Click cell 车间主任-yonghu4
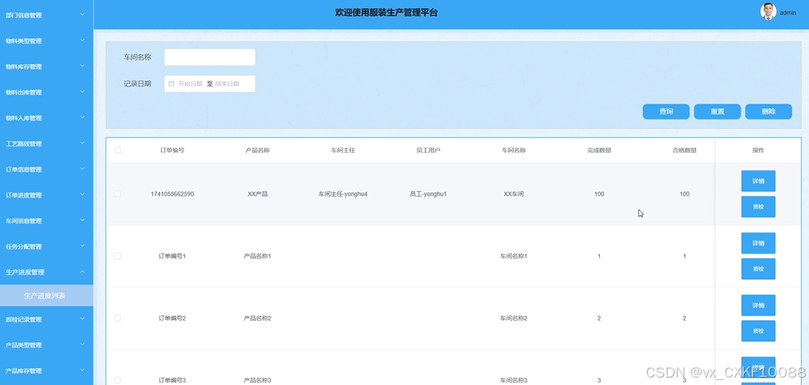The width and height of the screenshot is (809, 385). pos(343,194)
